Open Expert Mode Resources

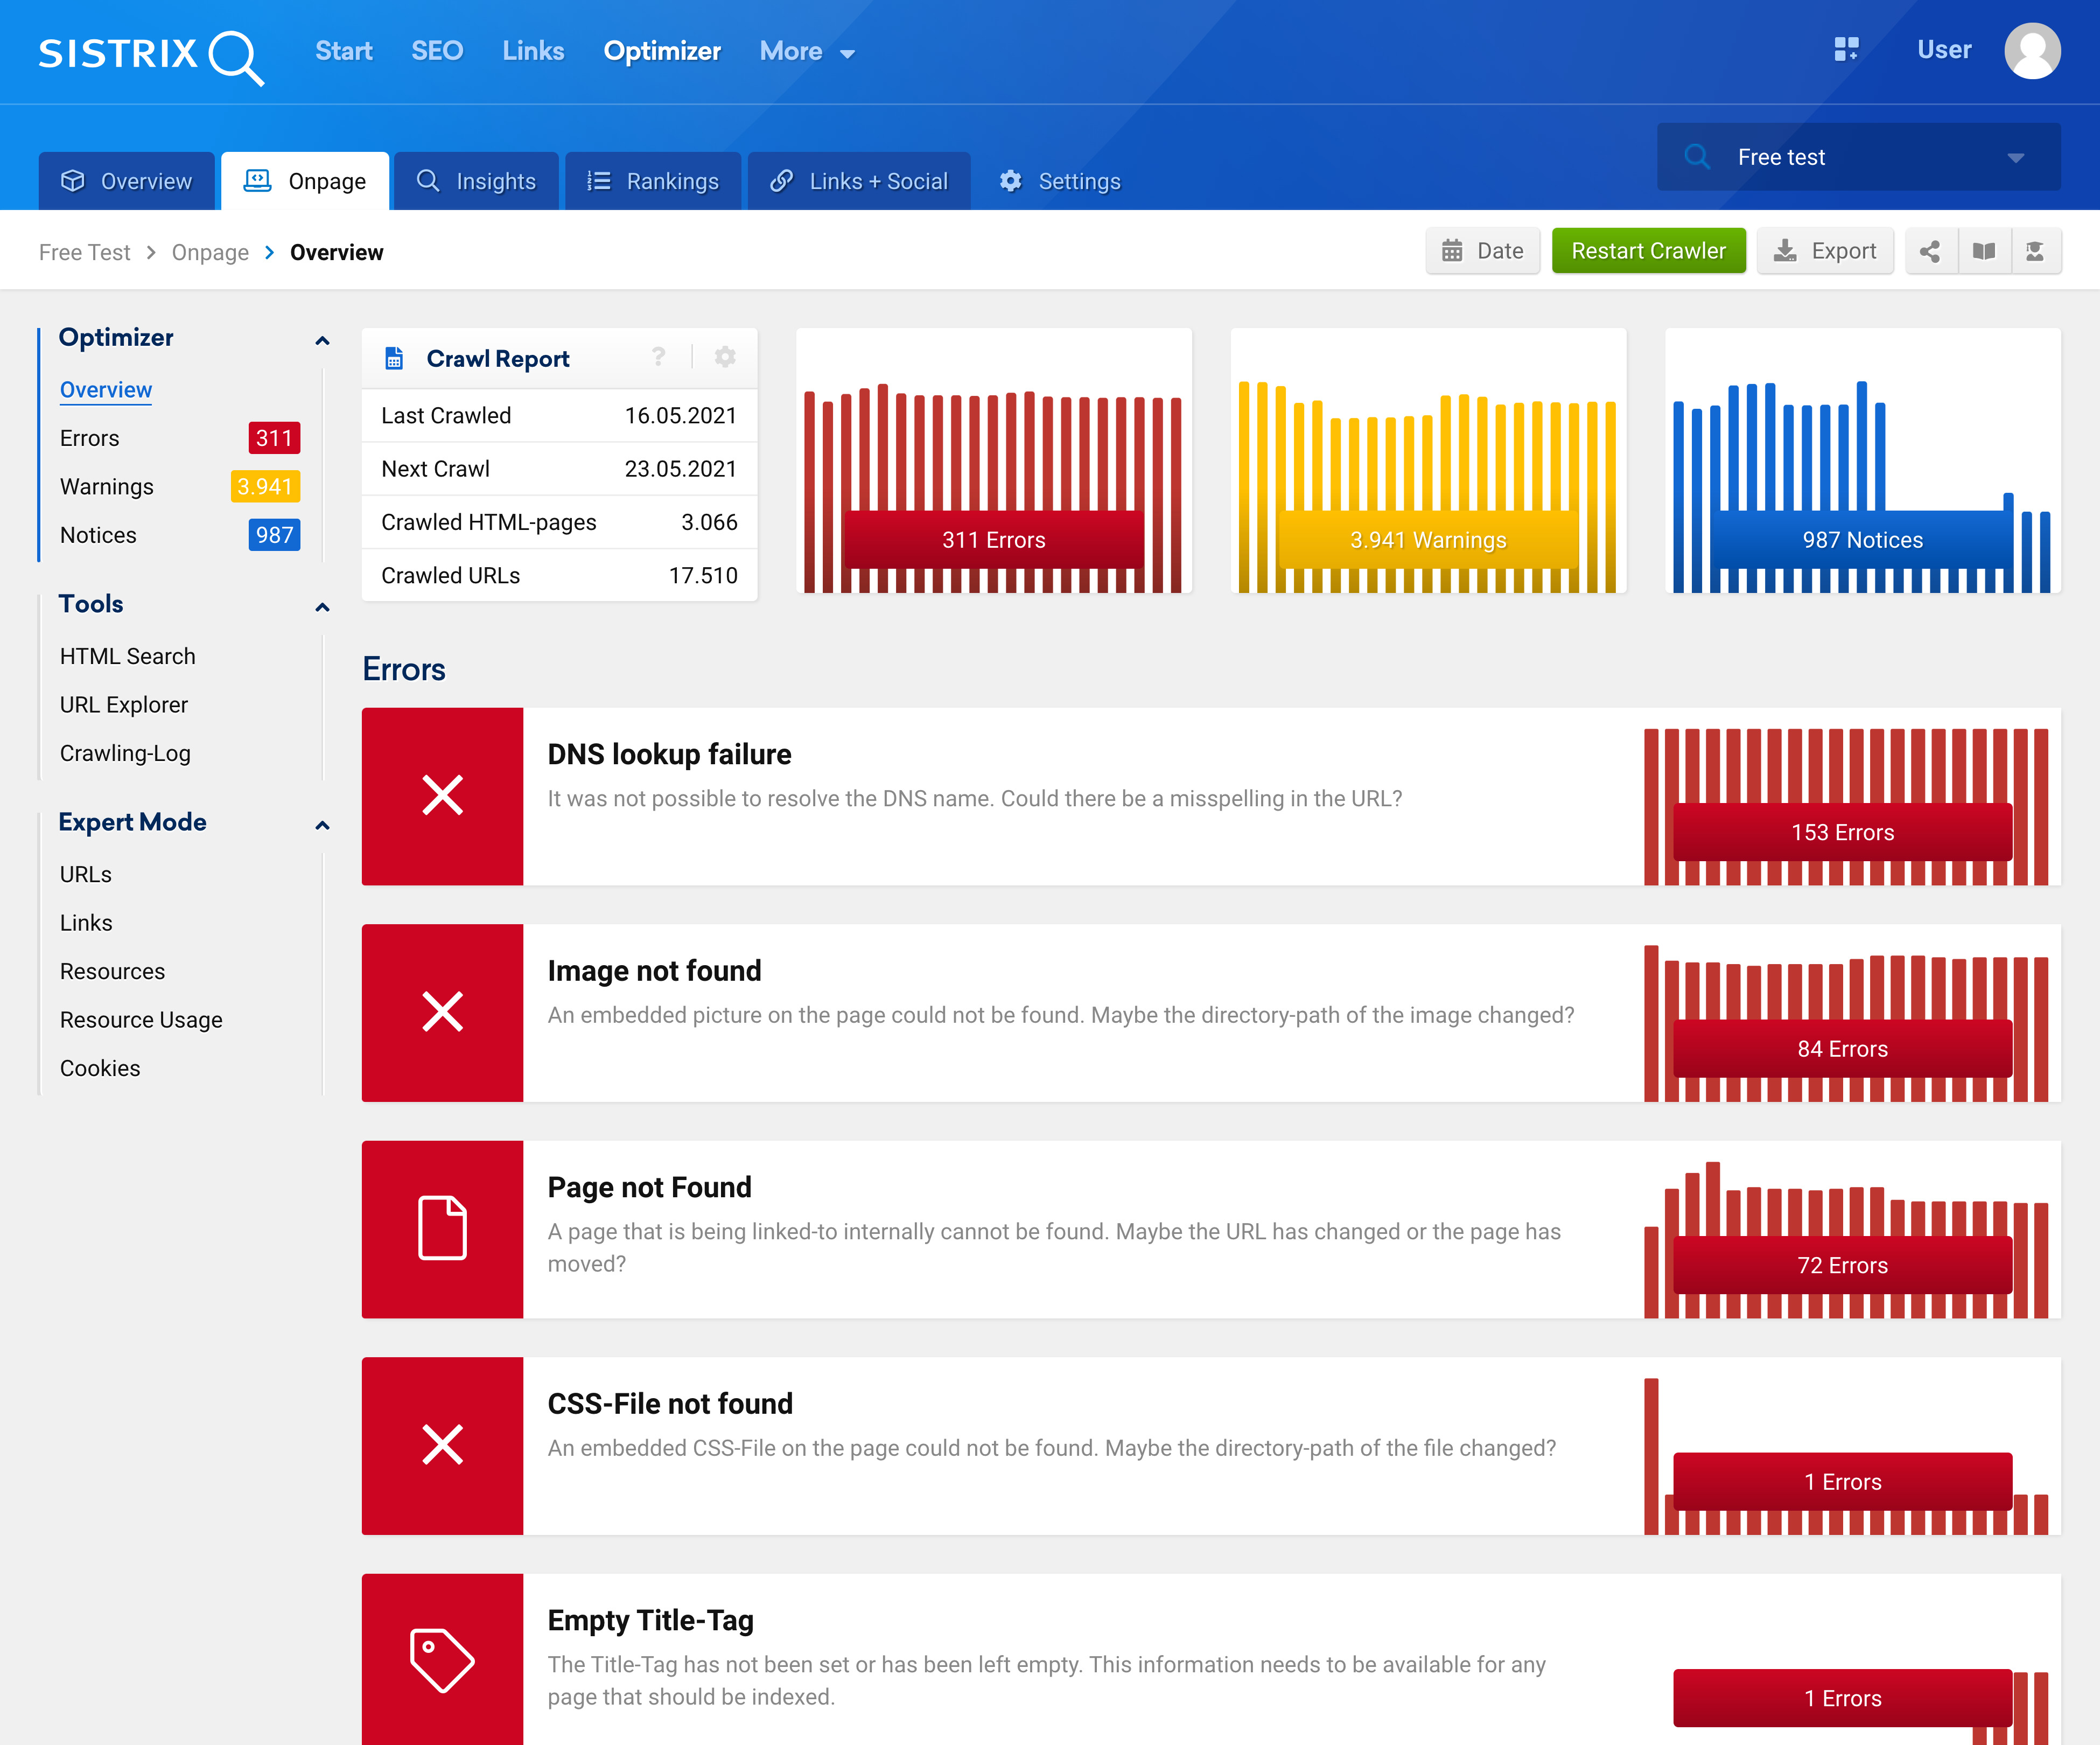click(x=113, y=971)
